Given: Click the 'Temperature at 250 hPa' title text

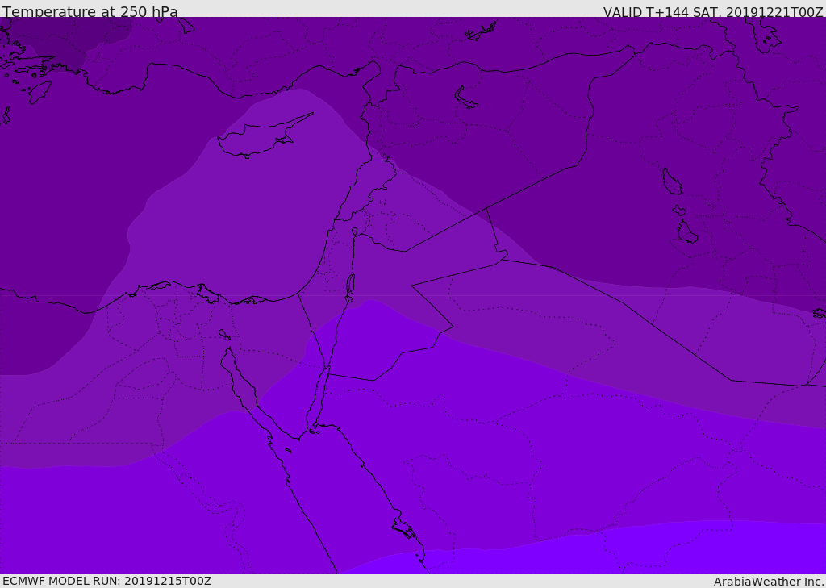Looking at the screenshot, I should pyautogui.click(x=90, y=11).
